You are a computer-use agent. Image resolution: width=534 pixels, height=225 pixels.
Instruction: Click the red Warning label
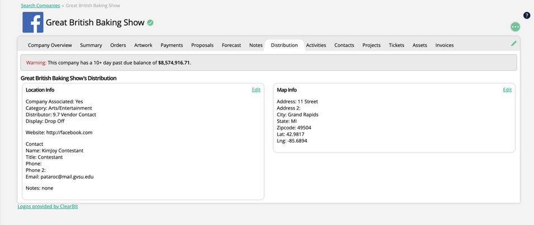(36, 63)
